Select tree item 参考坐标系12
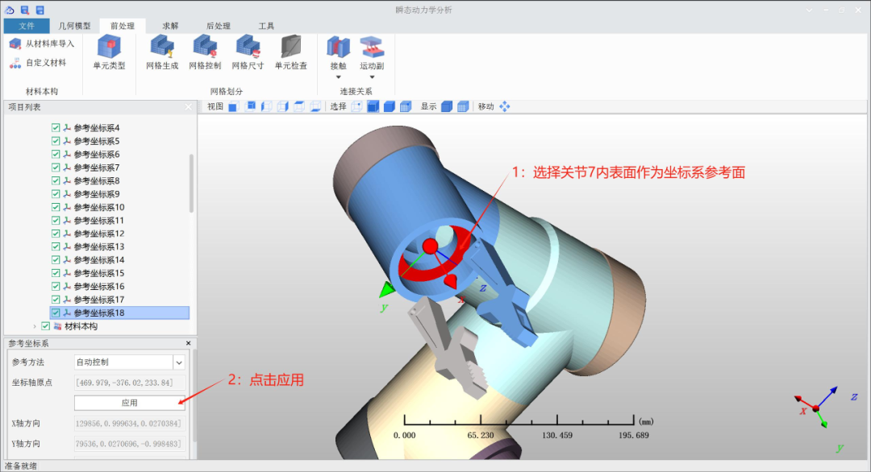This screenshot has height=472, width=871. (99, 234)
